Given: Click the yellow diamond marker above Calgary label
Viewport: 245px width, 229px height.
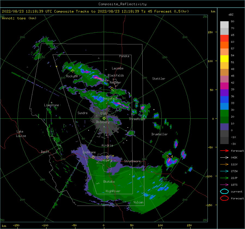Looking at the screenshot, I should click(x=108, y=157).
